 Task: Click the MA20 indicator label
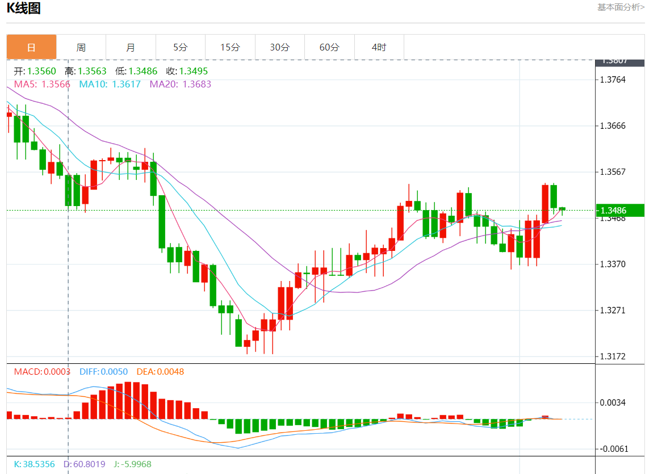[180, 84]
